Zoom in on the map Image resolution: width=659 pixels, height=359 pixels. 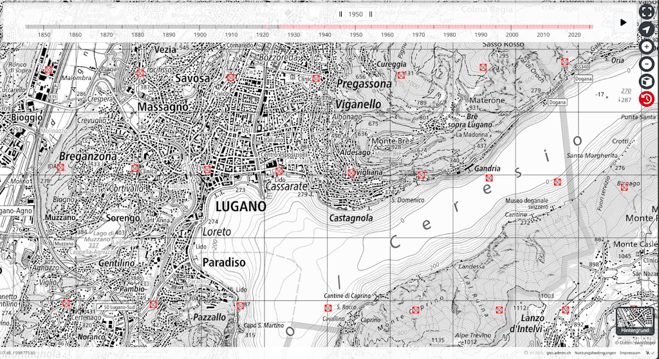(x=646, y=47)
